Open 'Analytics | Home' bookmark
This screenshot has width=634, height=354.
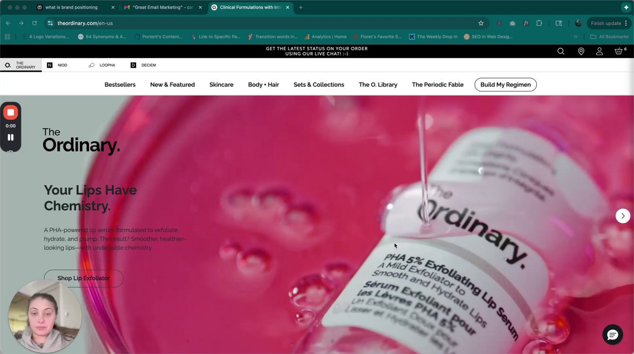325,36
